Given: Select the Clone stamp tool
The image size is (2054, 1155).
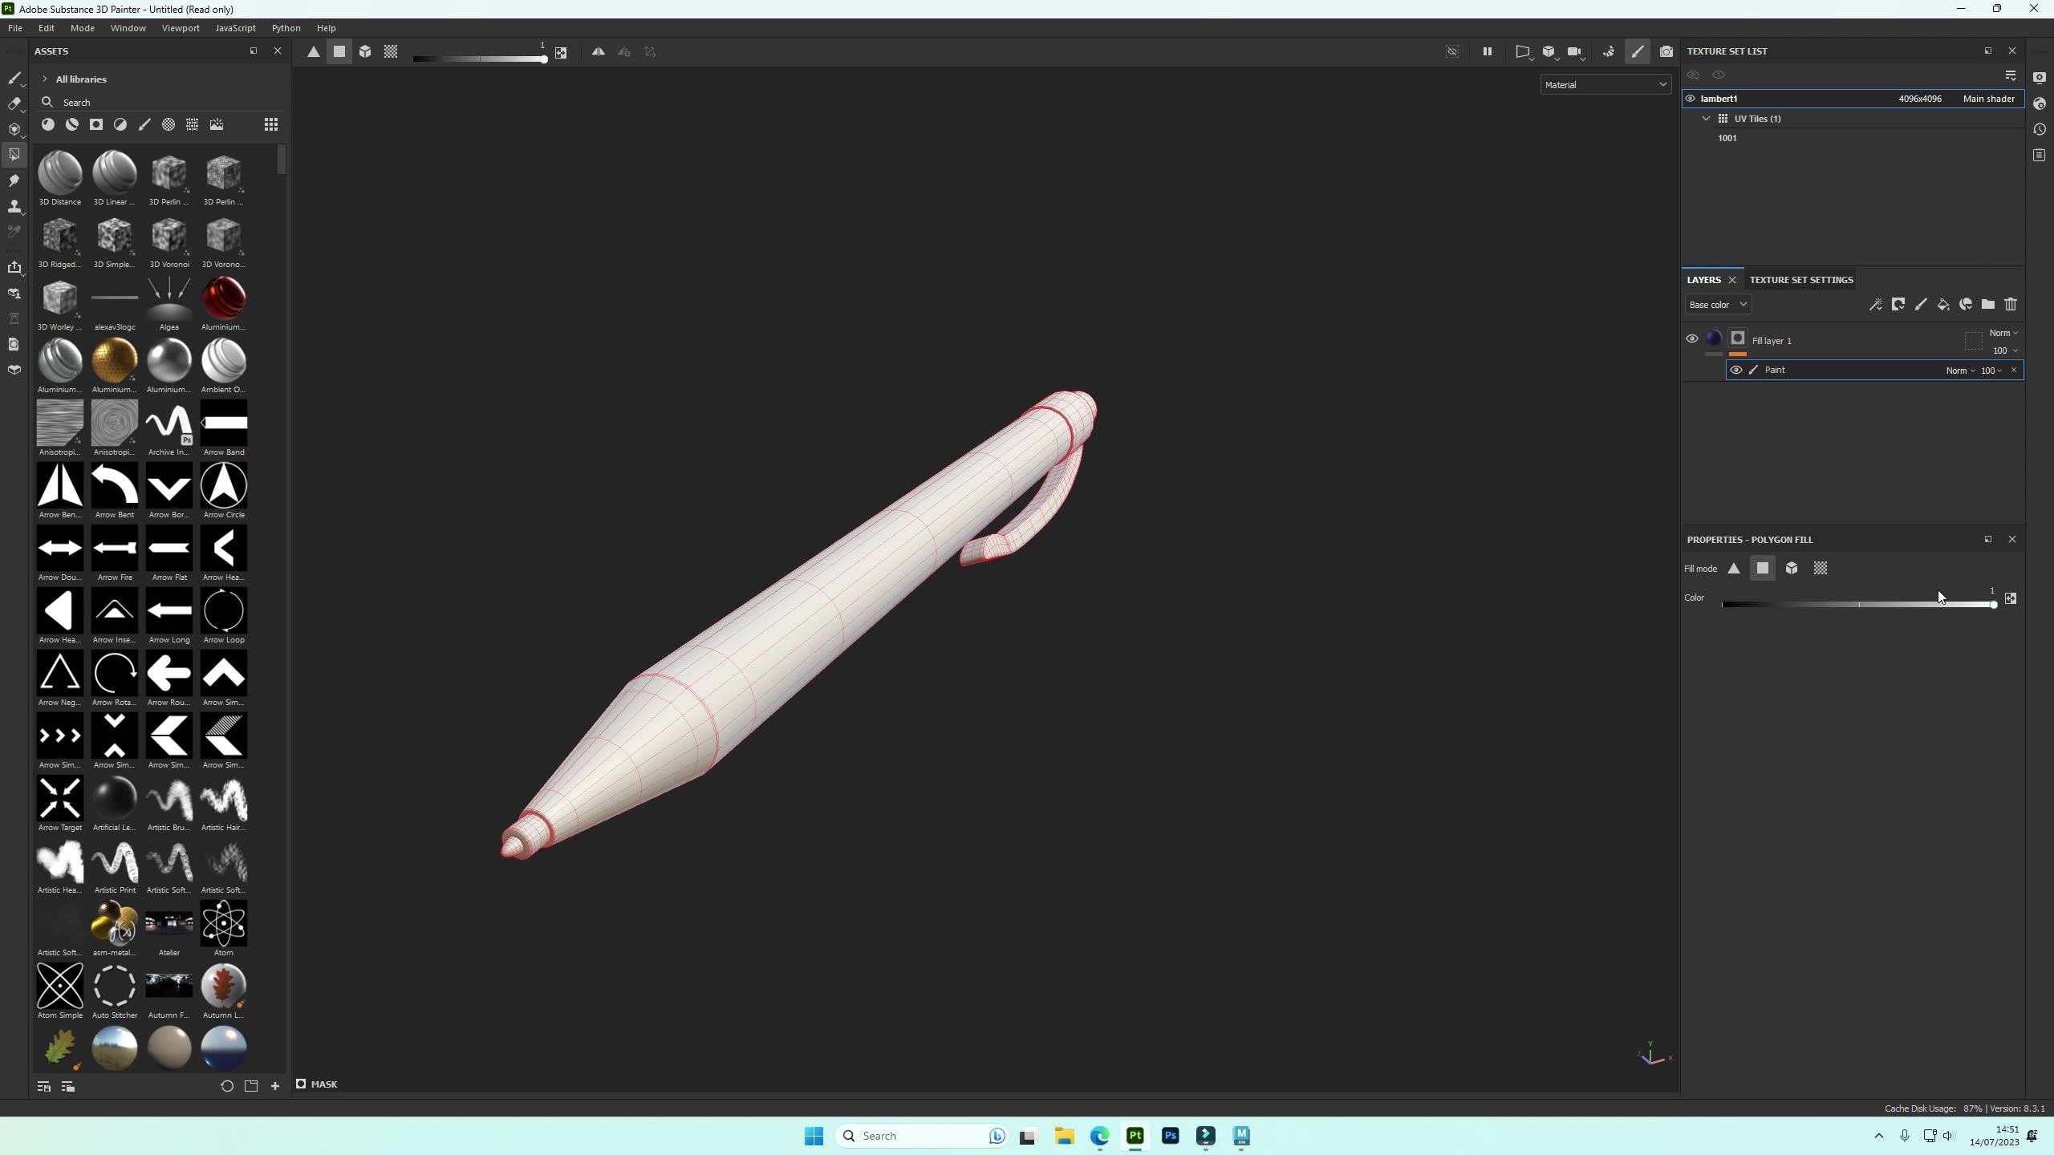Looking at the screenshot, I should click(x=14, y=206).
